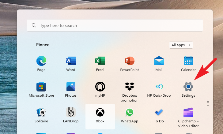The image size is (223, 134).
Task: Open the Mail app
Action: coord(159,64)
